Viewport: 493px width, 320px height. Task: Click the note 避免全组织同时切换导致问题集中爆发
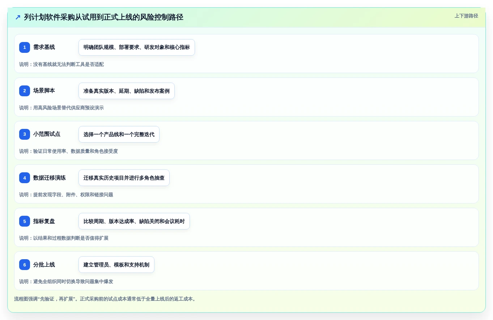(x=66, y=282)
